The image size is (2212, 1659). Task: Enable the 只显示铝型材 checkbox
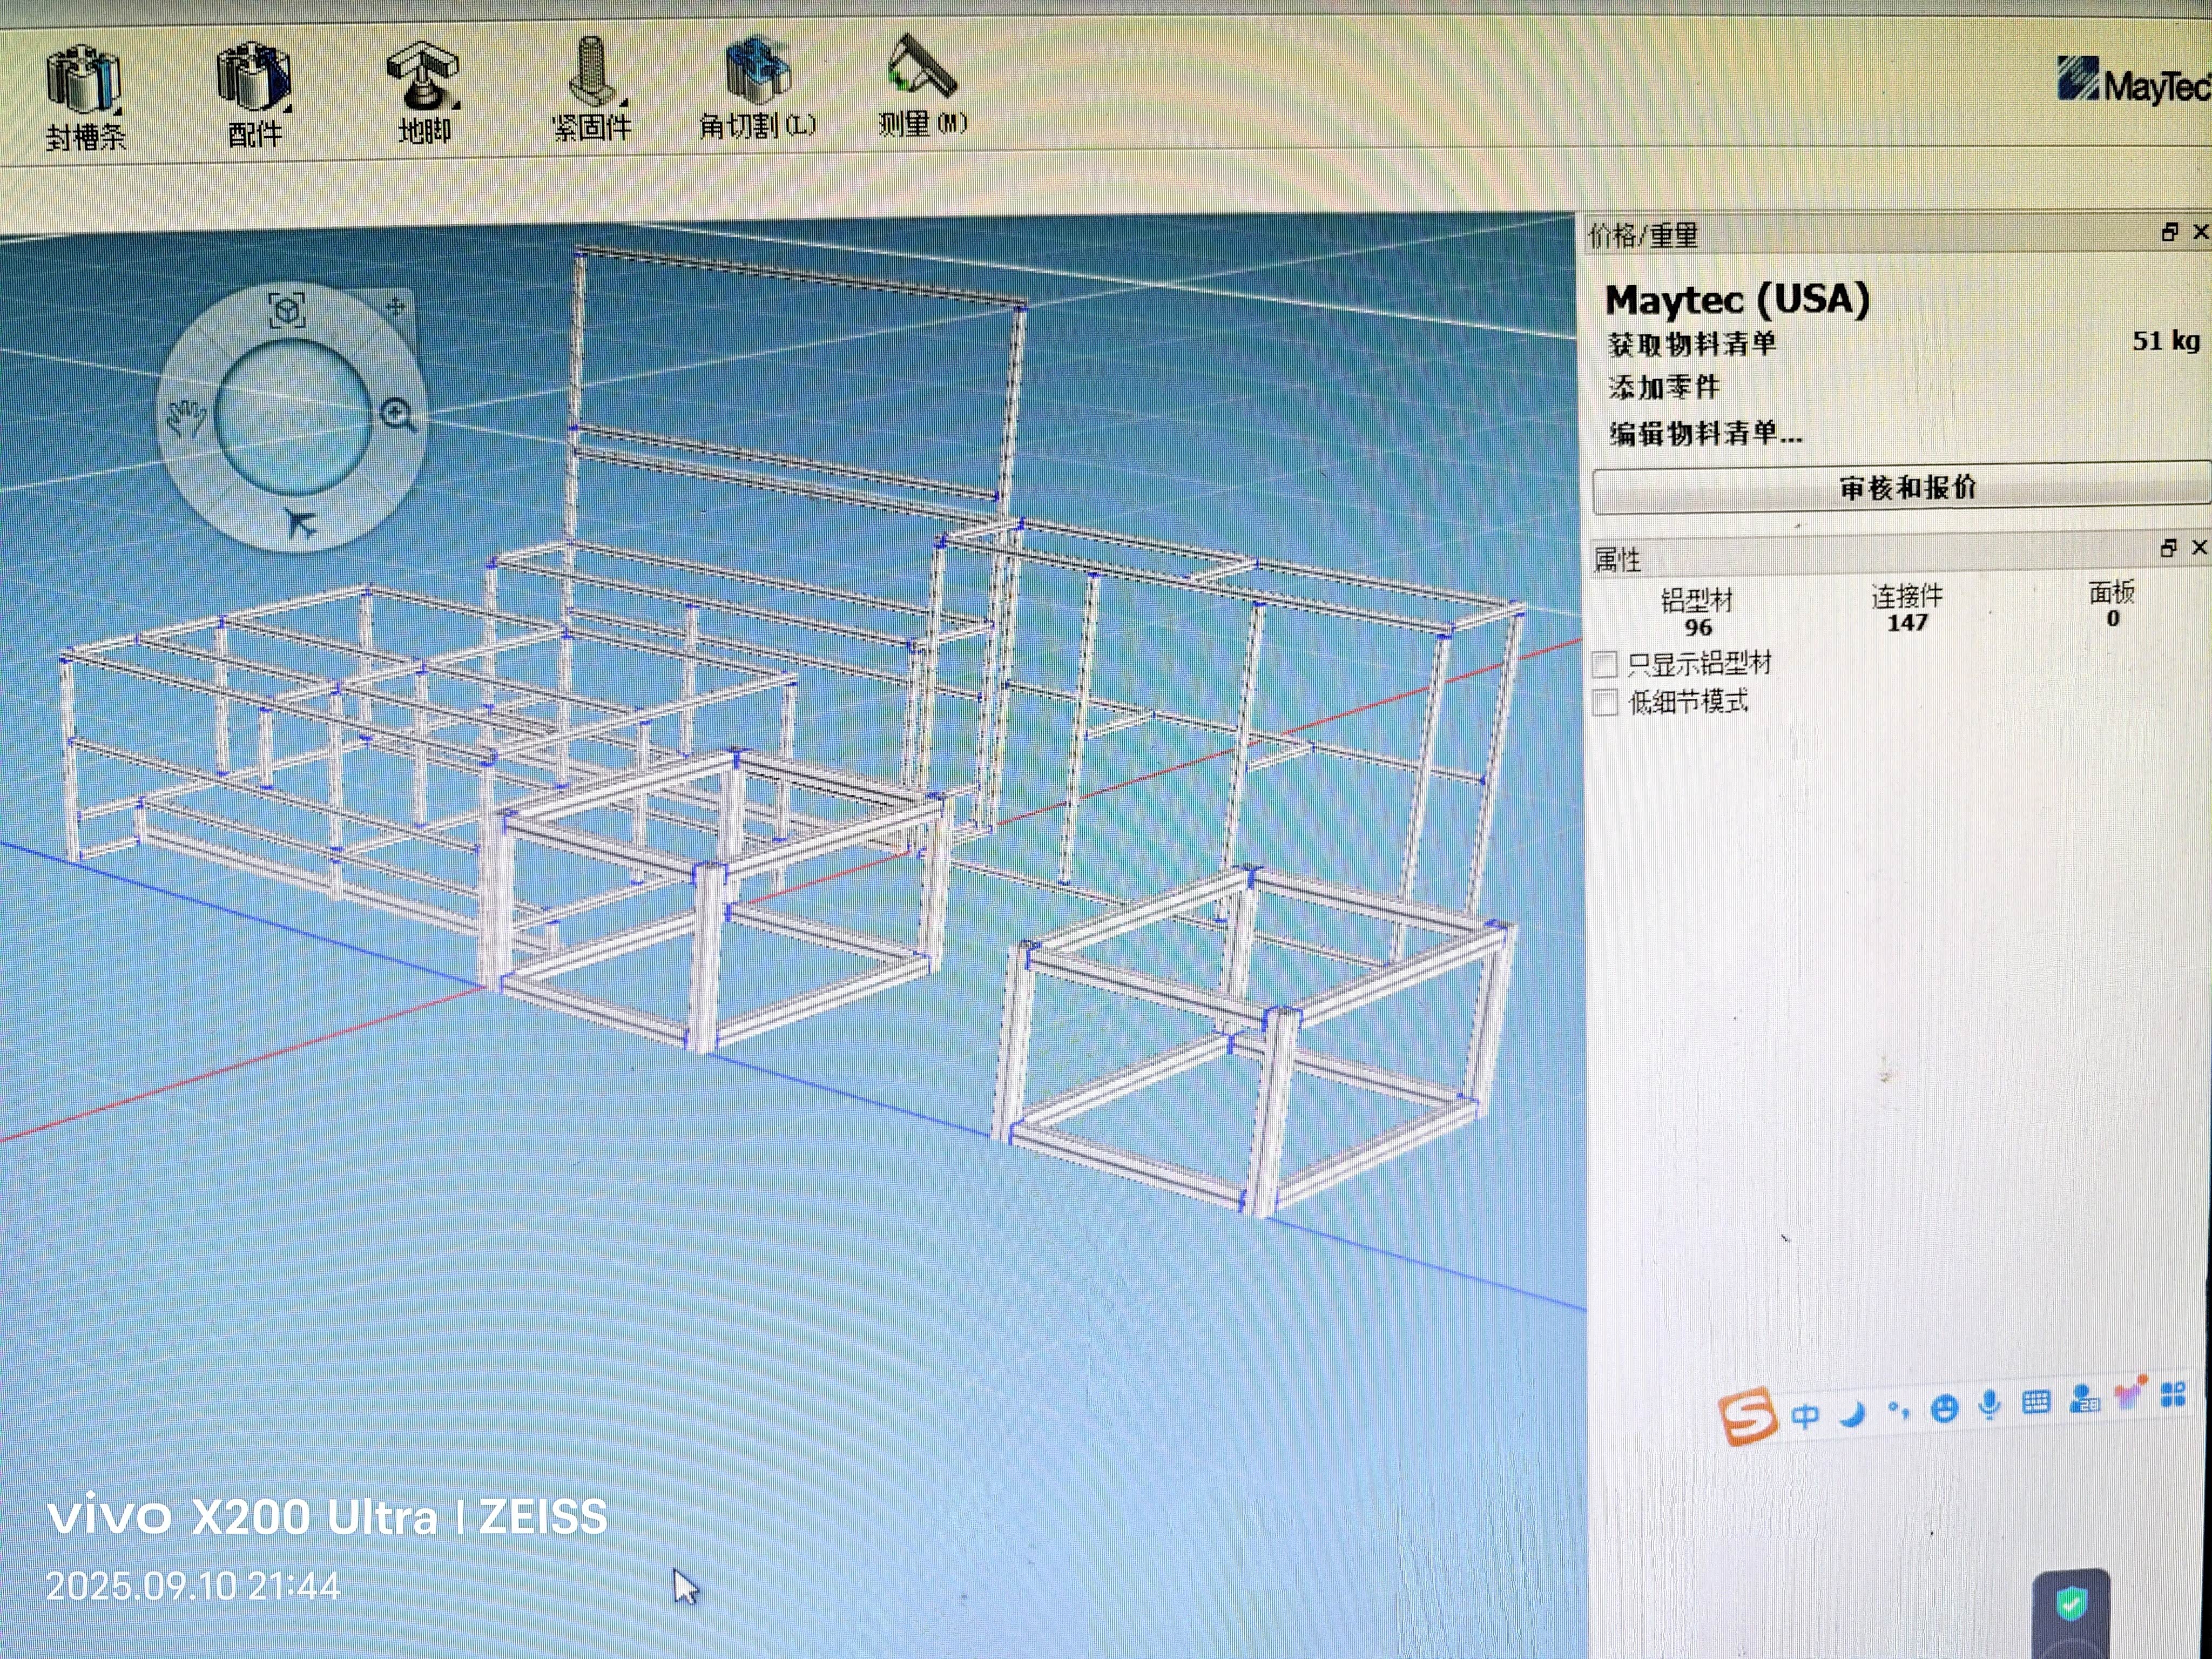[1605, 664]
